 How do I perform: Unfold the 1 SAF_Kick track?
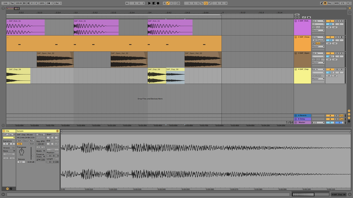pyautogui.click(x=296, y=21)
